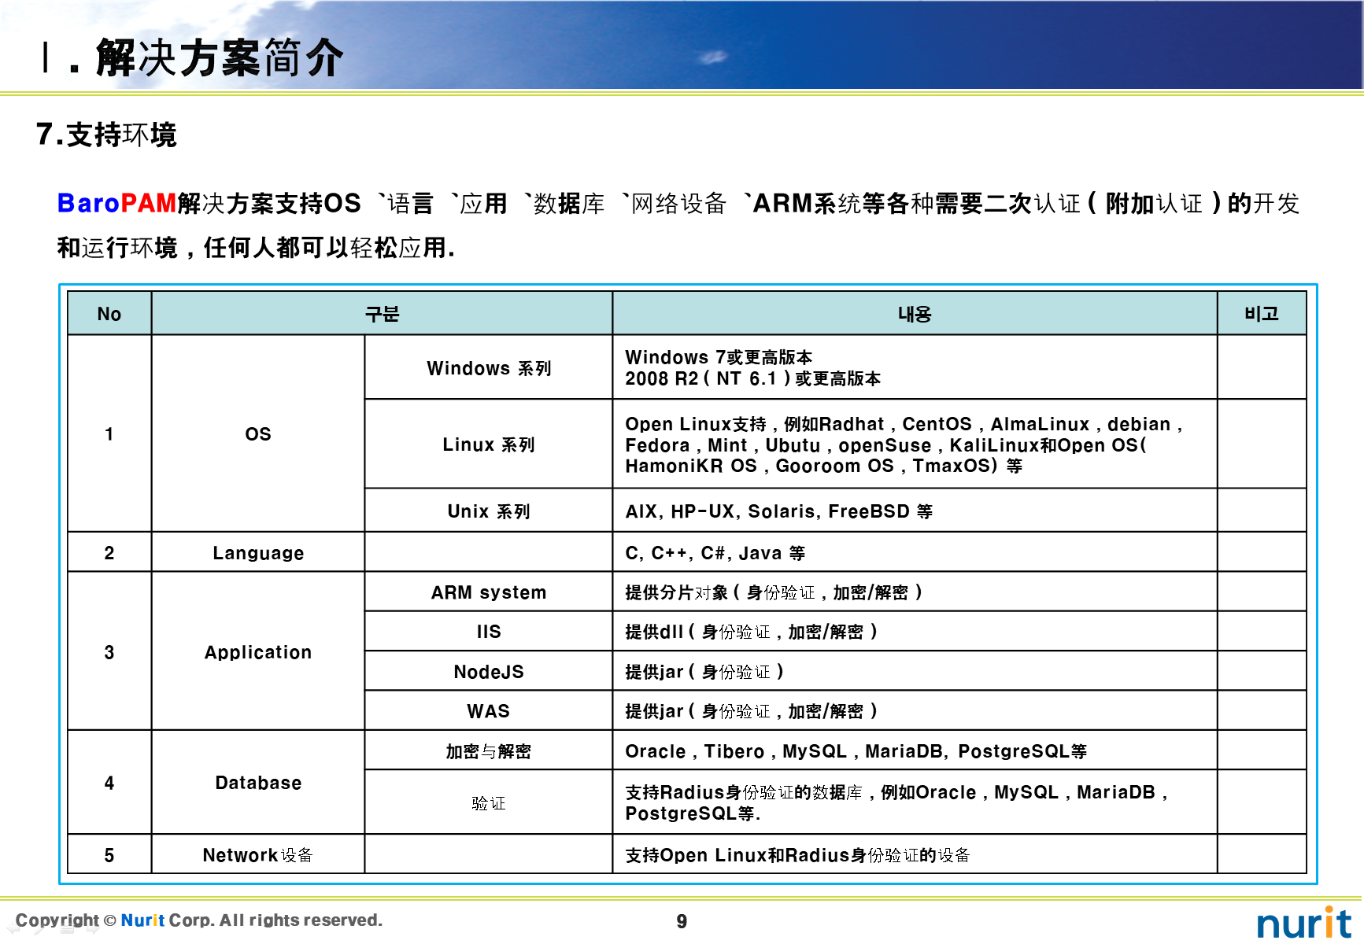This screenshot has width=1364, height=944.
Task: Click the next slide arrow in slideshow controls
Action: (x=93, y=929)
